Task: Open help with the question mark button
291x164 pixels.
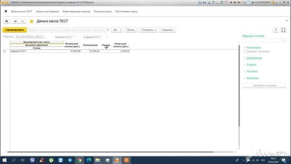Action: (x=276, y=30)
